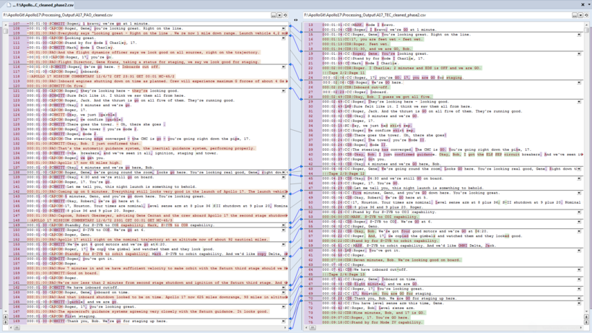Click the left pane vertical scrollbar up arrow
Screen dimensions: 592x333
pos(5,25)
